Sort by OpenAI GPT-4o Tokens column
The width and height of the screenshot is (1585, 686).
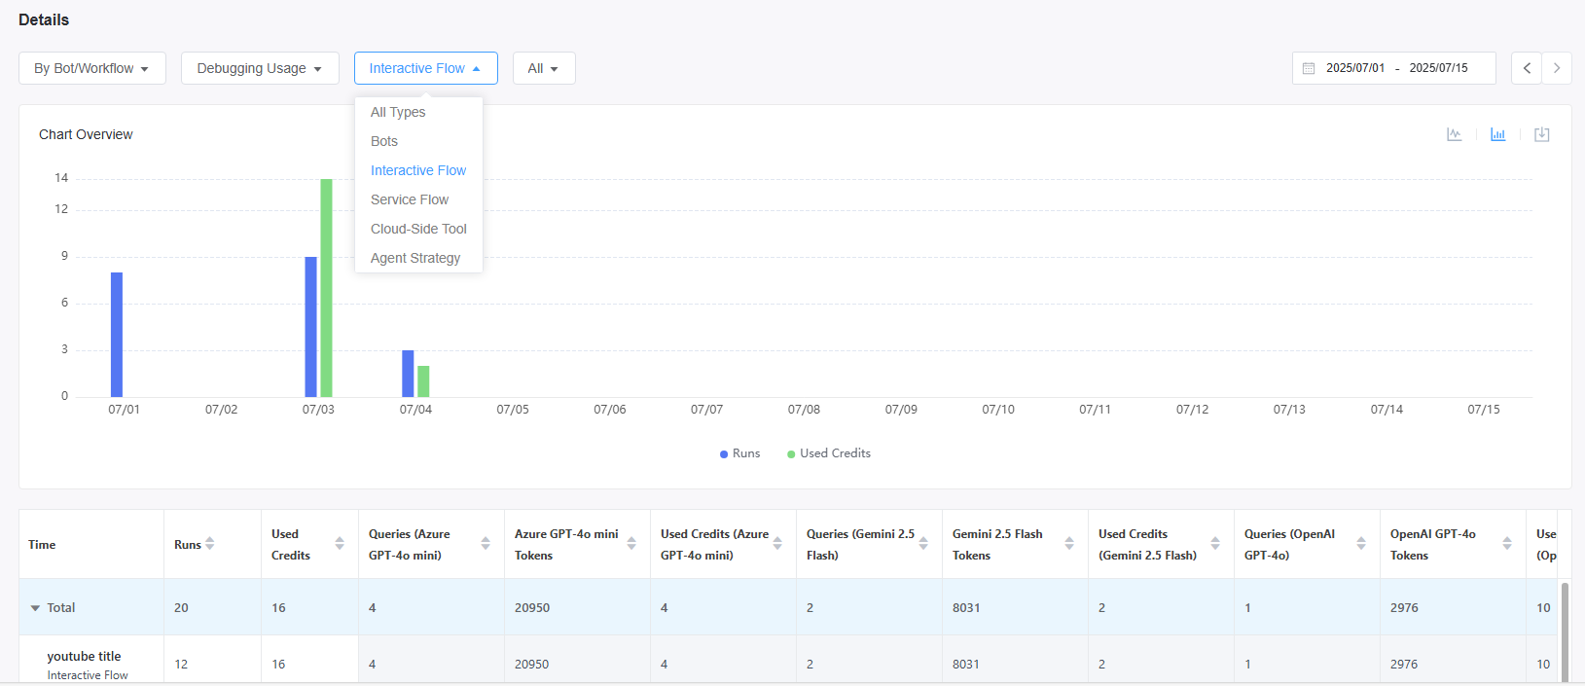[1507, 544]
